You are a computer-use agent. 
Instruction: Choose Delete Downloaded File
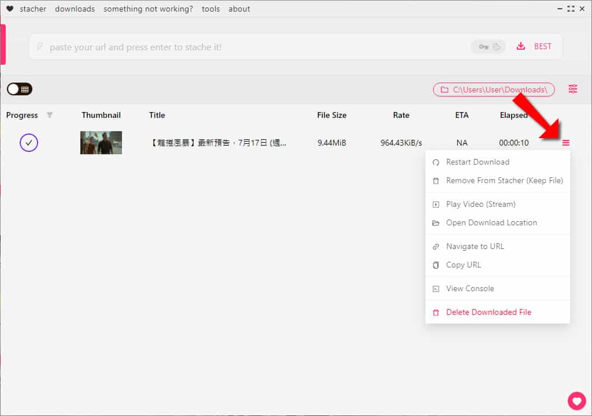[x=498, y=312]
